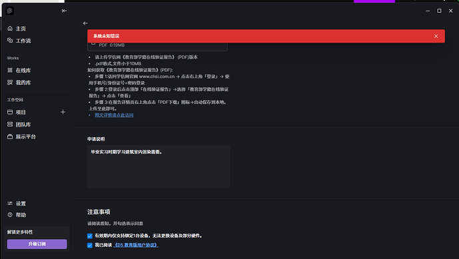Image resolution: width=459 pixels, height=259 pixels.
Task: Click the briefcase icon beside 展示平台
Action: (10, 136)
